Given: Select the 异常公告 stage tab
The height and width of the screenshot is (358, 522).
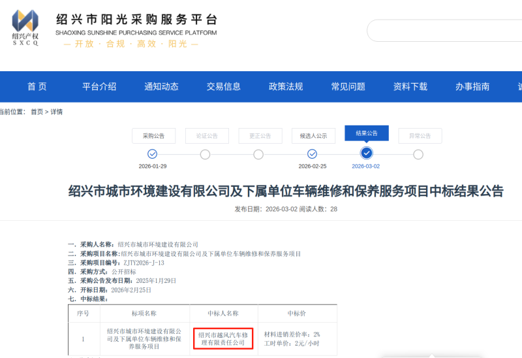Looking at the screenshot, I should pyautogui.click(x=420, y=136).
